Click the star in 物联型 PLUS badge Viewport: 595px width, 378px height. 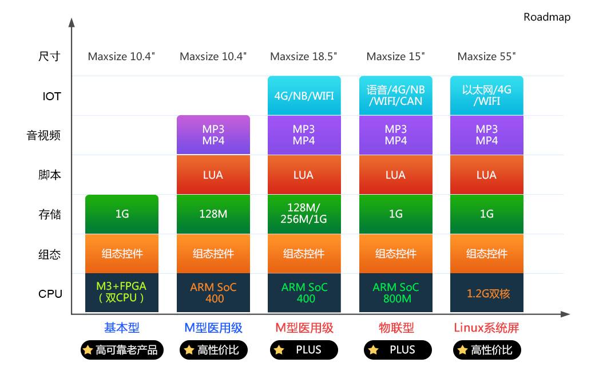[374, 350]
